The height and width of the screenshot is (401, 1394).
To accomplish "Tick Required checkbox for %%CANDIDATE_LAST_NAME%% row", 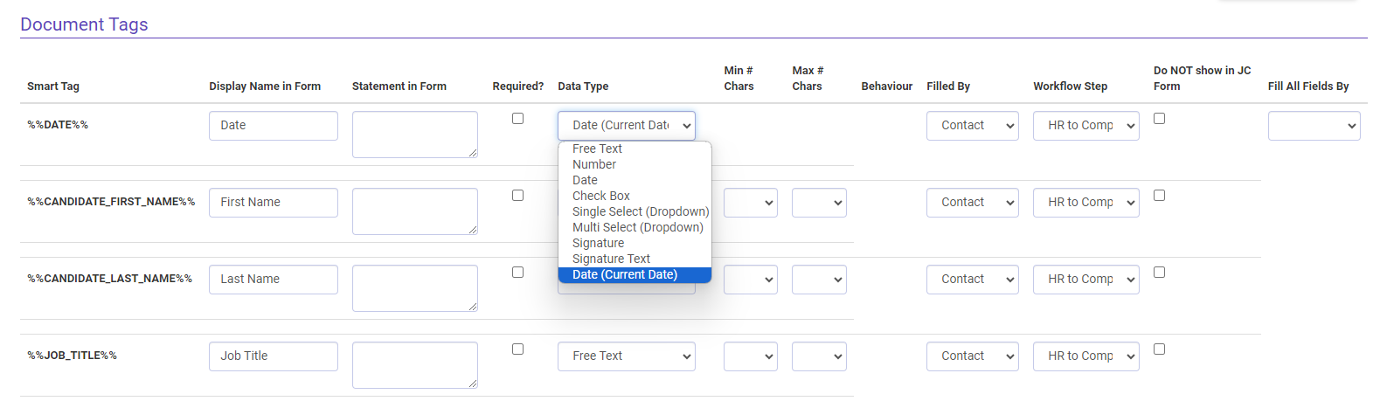I will pyautogui.click(x=517, y=272).
